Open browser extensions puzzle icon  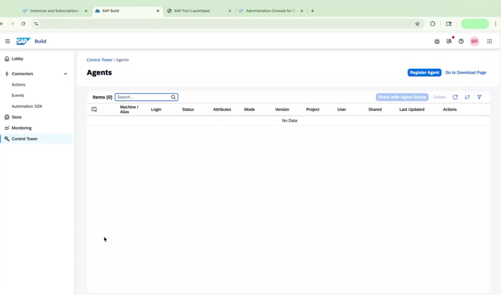tap(433, 24)
